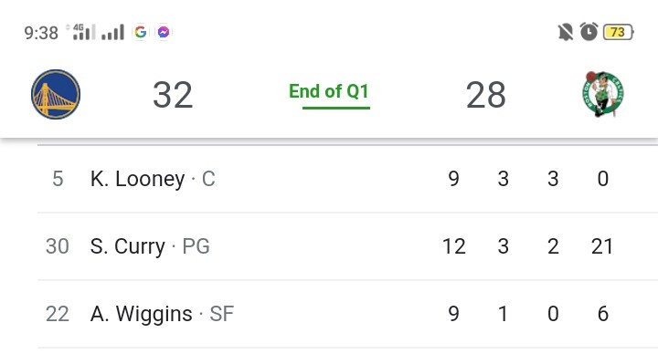
Task: Tap the 9:38 clock in status bar
Action: 41,33
